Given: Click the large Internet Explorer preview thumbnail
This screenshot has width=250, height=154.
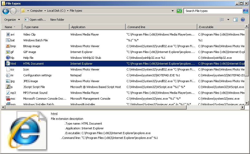Looking at the screenshot, I should pos(27,131).
